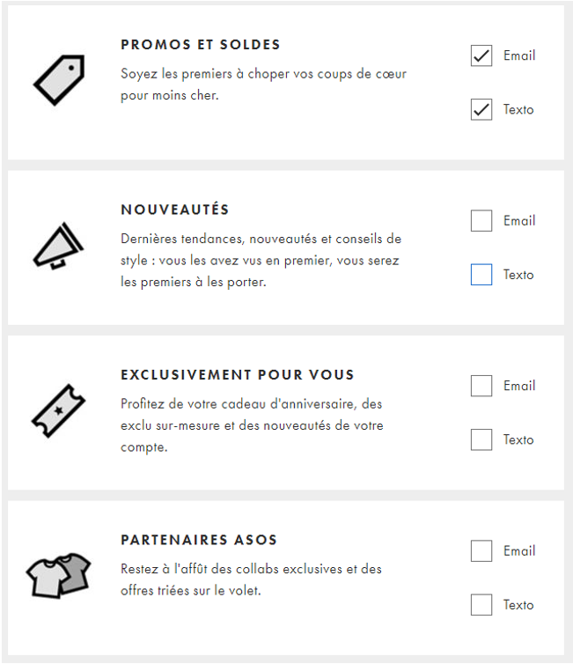Screen dimensions: 573x664
Task: Click the megaphone icon for Nouveautés
Action: (58, 243)
